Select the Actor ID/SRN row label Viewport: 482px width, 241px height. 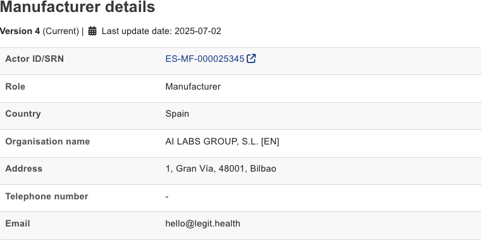tap(34, 59)
